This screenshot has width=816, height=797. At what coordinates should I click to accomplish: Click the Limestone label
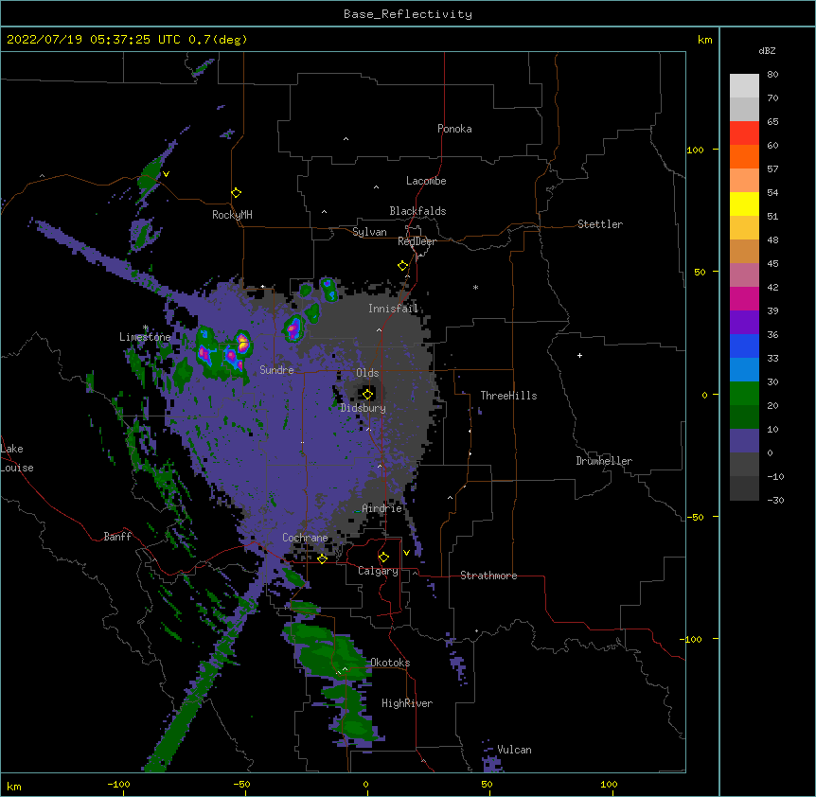(x=145, y=337)
